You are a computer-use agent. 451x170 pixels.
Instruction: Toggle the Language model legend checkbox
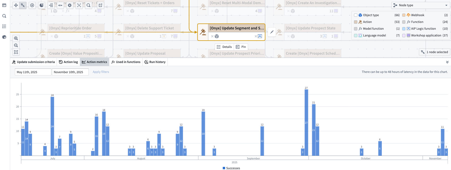[x=356, y=35]
